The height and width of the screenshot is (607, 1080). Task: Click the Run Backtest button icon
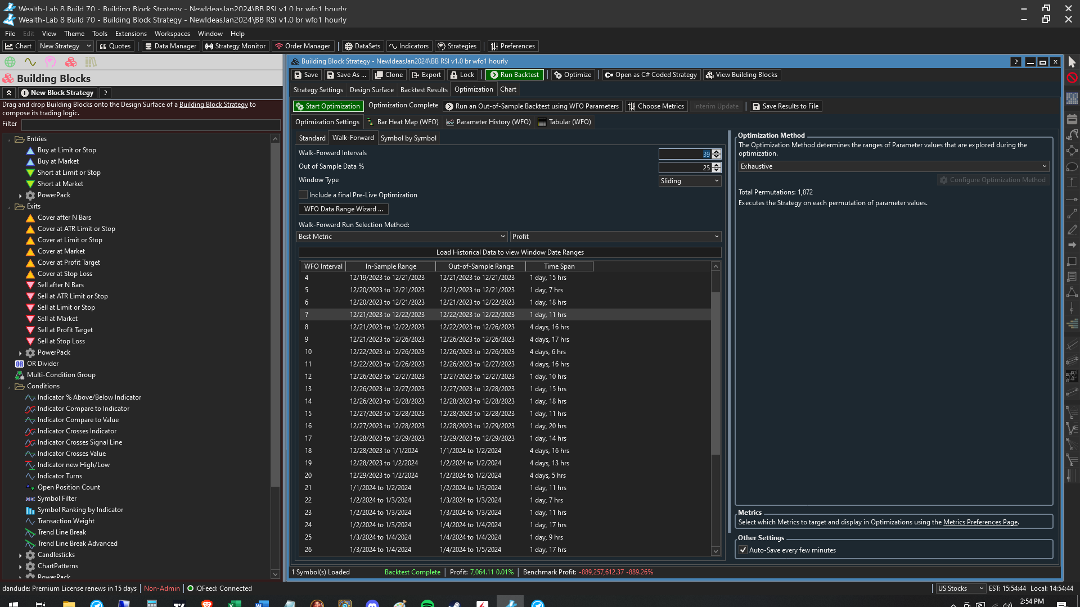(494, 75)
